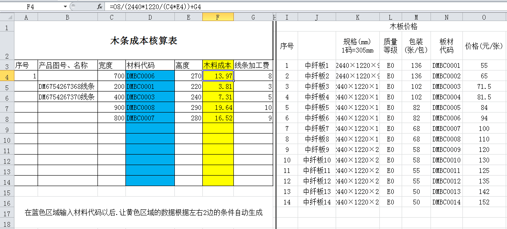This screenshot has height=229, width=507.
Task: Click board code cell DMBC0014
Action: click(446, 202)
